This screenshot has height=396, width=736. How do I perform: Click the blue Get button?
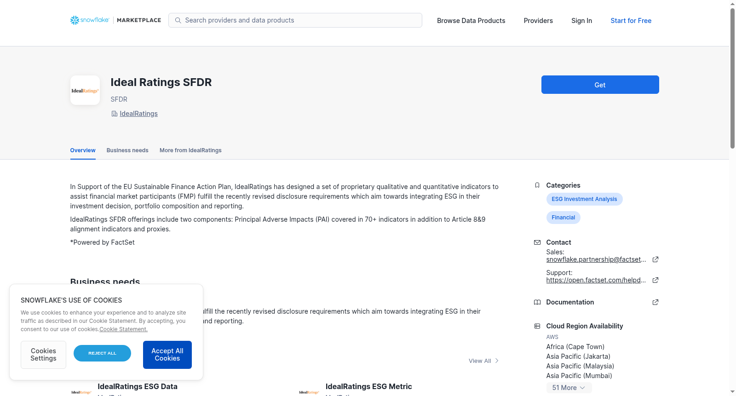(600, 85)
